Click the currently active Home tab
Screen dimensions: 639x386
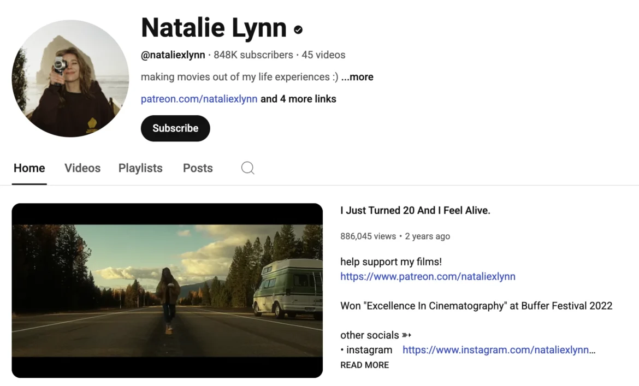pos(29,168)
